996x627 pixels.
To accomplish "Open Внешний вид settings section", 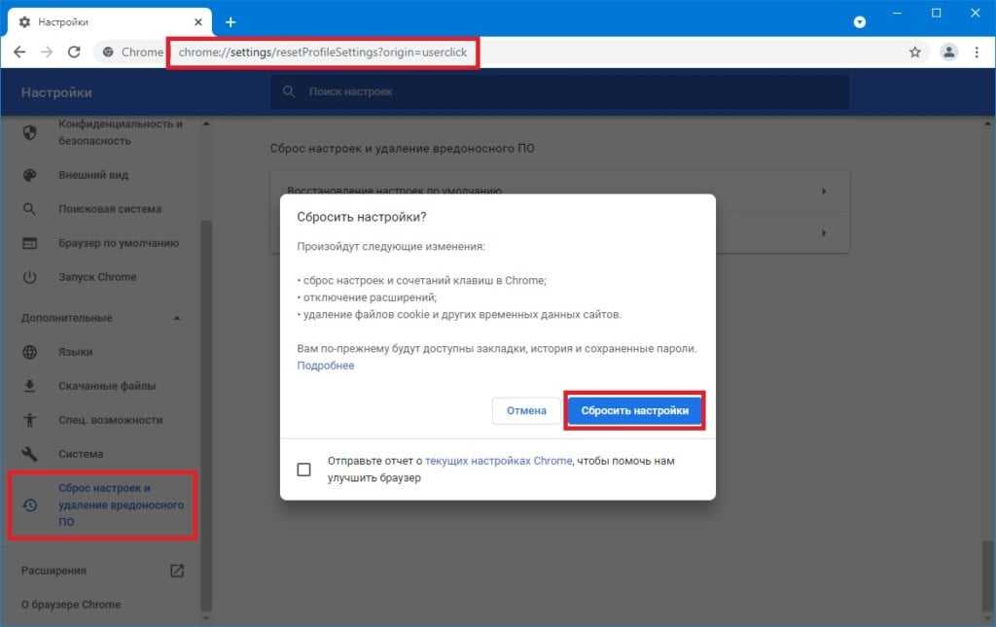I will (93, 175).
